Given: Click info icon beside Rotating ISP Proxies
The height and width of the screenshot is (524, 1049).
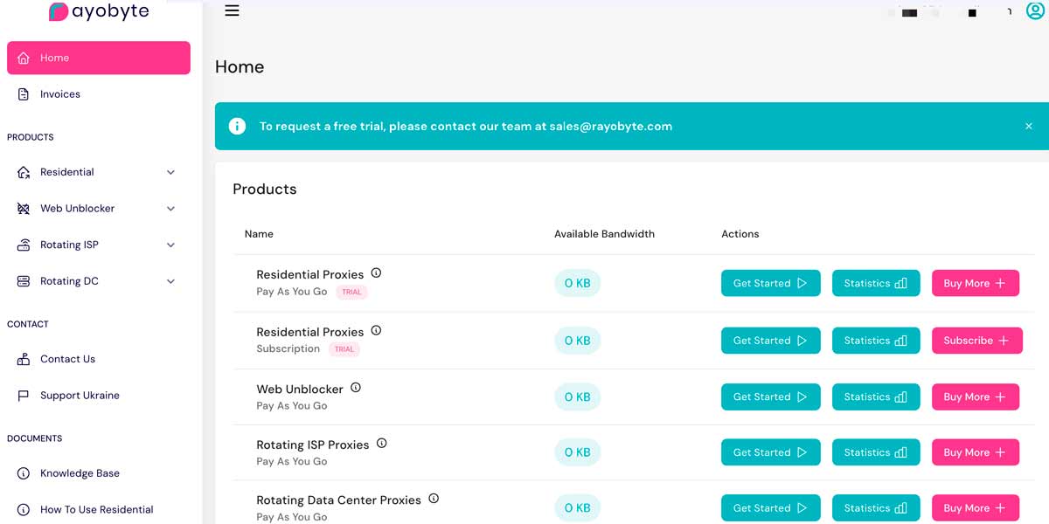Looking at the screenshot, I should [x=382, y=444].
